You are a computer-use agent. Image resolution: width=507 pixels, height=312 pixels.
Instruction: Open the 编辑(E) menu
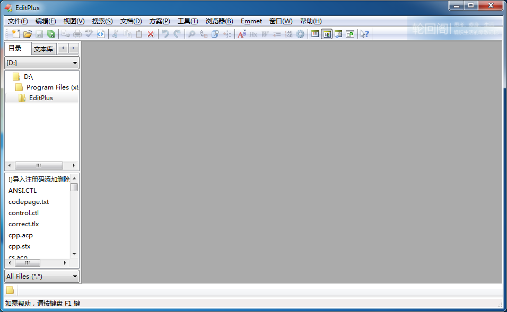tap(46, 21)
